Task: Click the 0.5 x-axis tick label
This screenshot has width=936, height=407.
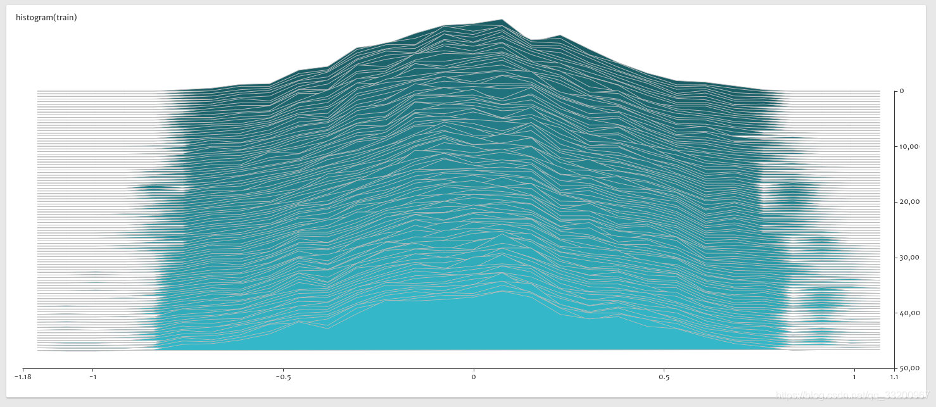Action: pos(664,377)
